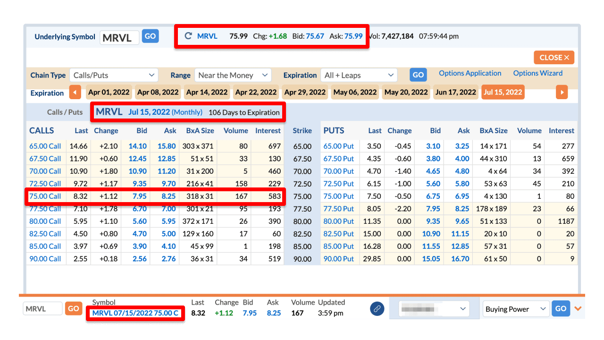The height and width of the screenshot is (340, 604).
Task: Click the quote bar Ask value 75.99
Action: [x=353, y=36]
